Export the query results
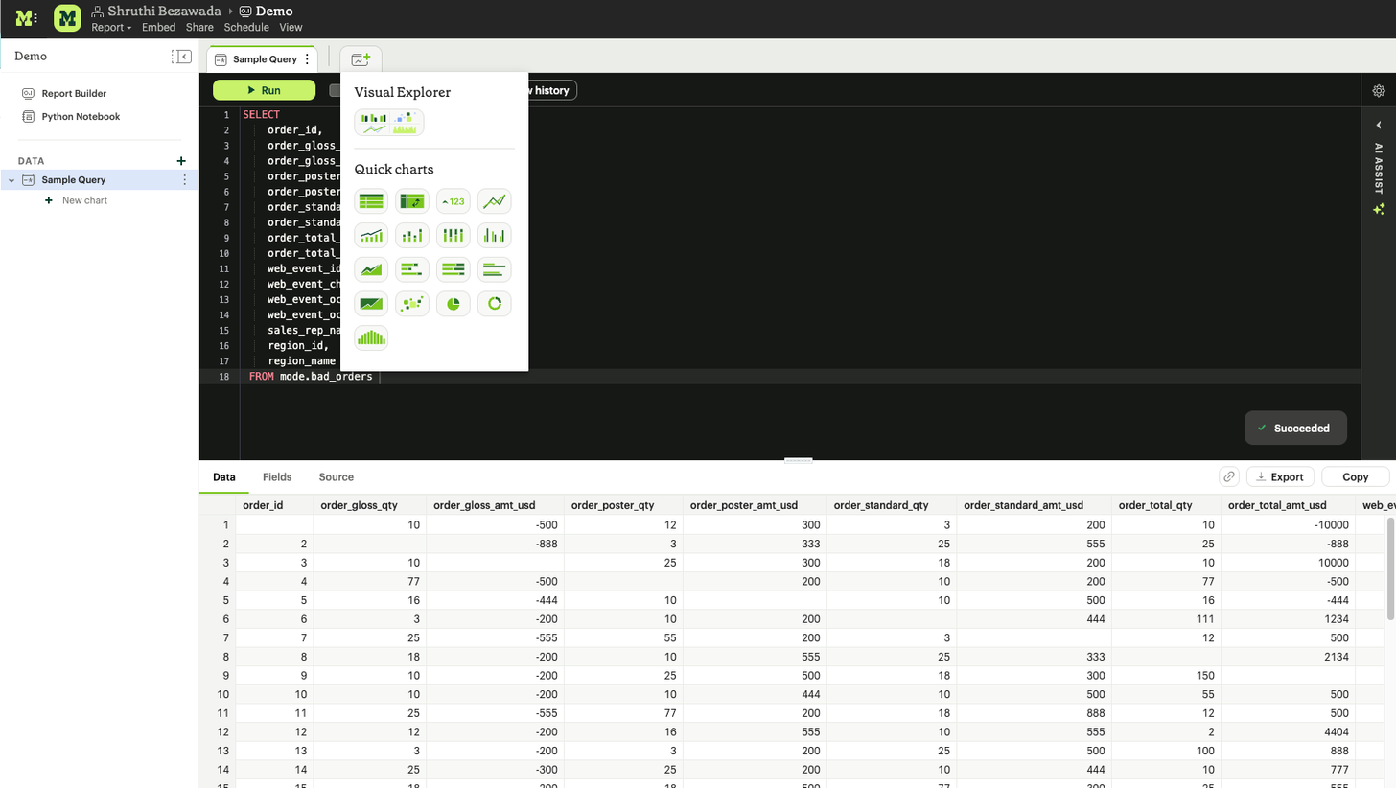The width and height of the screenshot is (1396, 788). [x=1280, y=477]
